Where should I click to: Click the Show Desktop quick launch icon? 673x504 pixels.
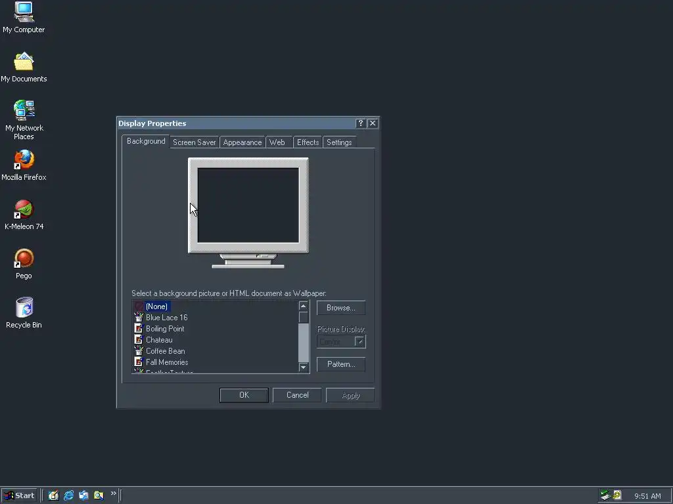click(53, 495)
